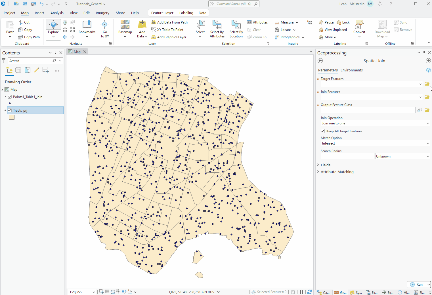Switch Contents to List By Data Source
This screenshot has width=432, height=295.
pyautogui.click(x=18, y=70)
